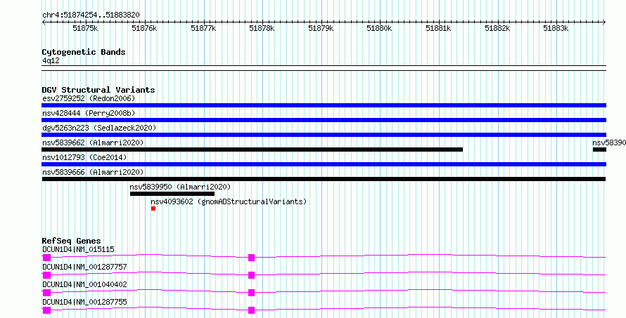Open the esv2759252 (Redon2006) label
The width and height of the screenshot is (626, 318).
coord(89,98)
